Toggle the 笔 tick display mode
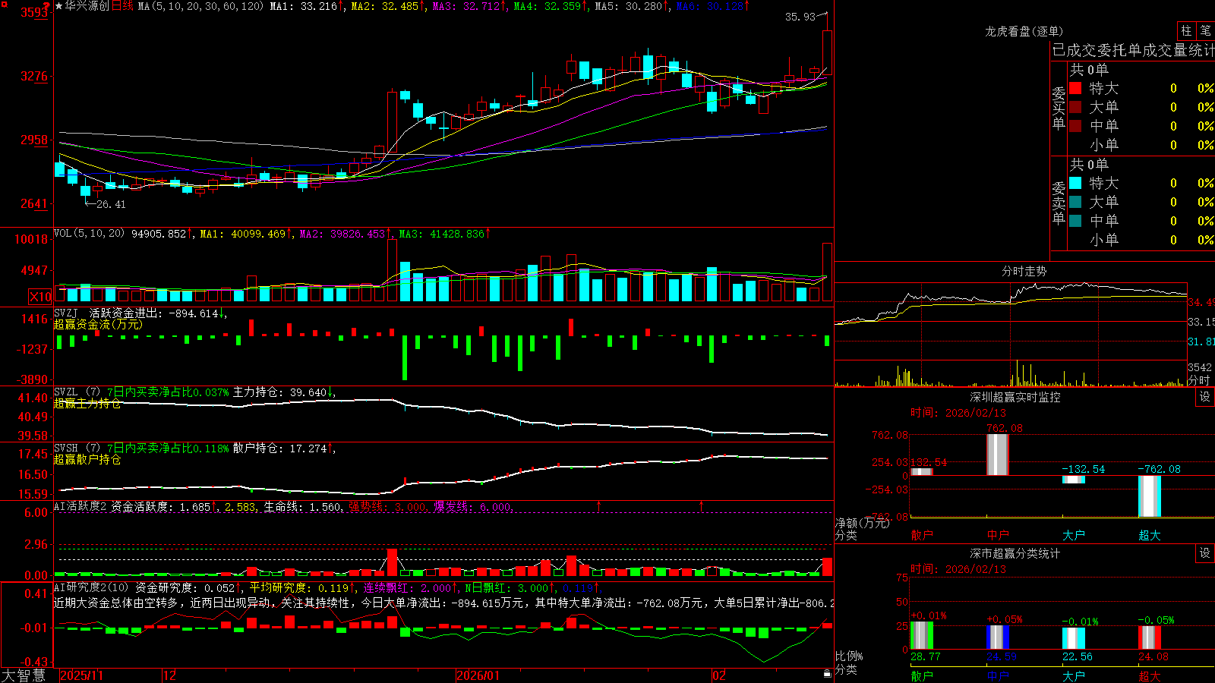The image size is (1215, 683). [1205, 30]
